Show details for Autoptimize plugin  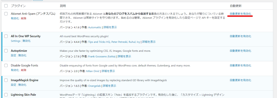tap(124, 57)
